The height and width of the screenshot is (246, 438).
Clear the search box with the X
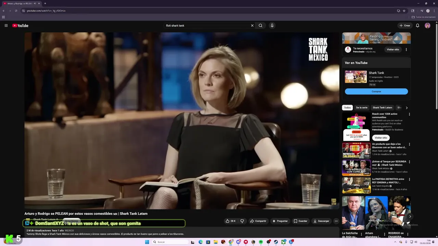click(252, 26)
